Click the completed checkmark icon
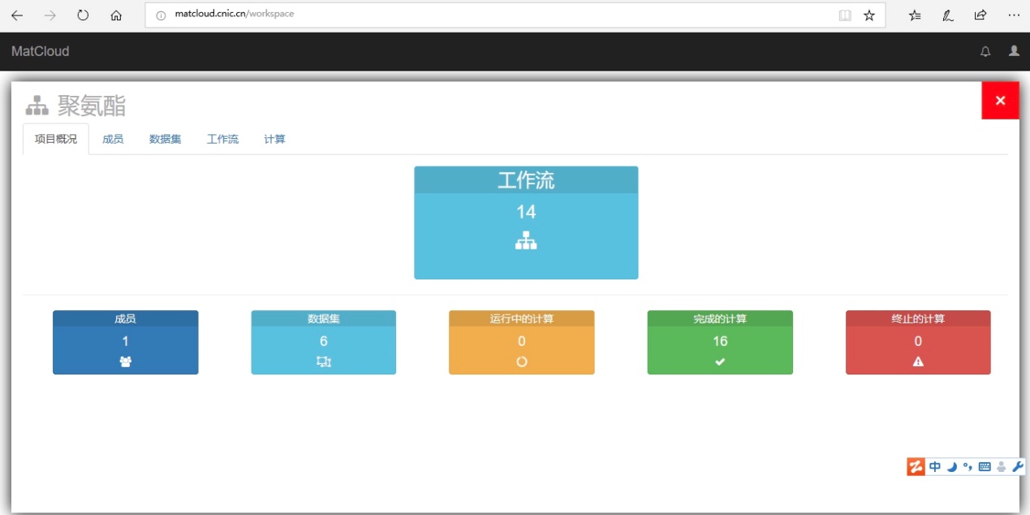 tap(720, 361)
